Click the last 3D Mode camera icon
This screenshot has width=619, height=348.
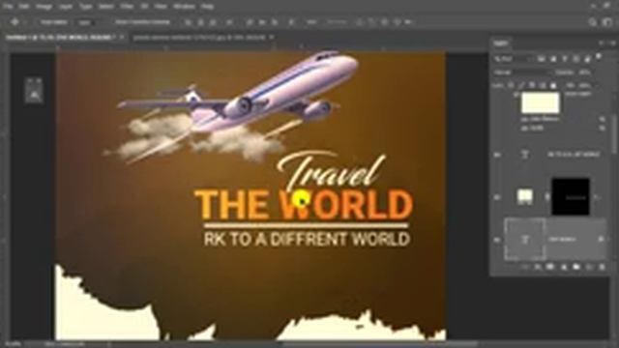pyautogui.click(x=408, y=22)
